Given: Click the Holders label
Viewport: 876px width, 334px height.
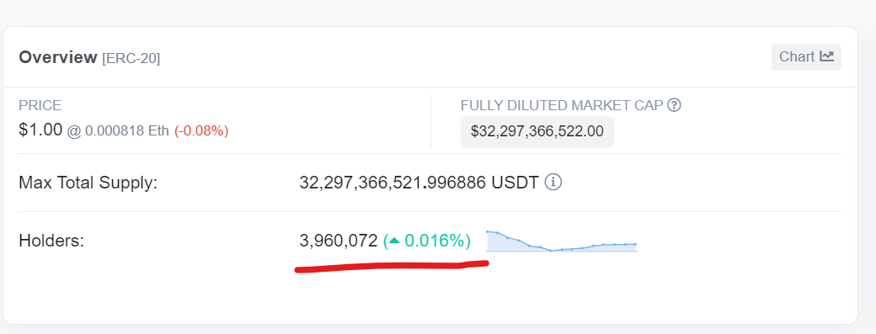Looking at the screenshot, I should 51,241.
